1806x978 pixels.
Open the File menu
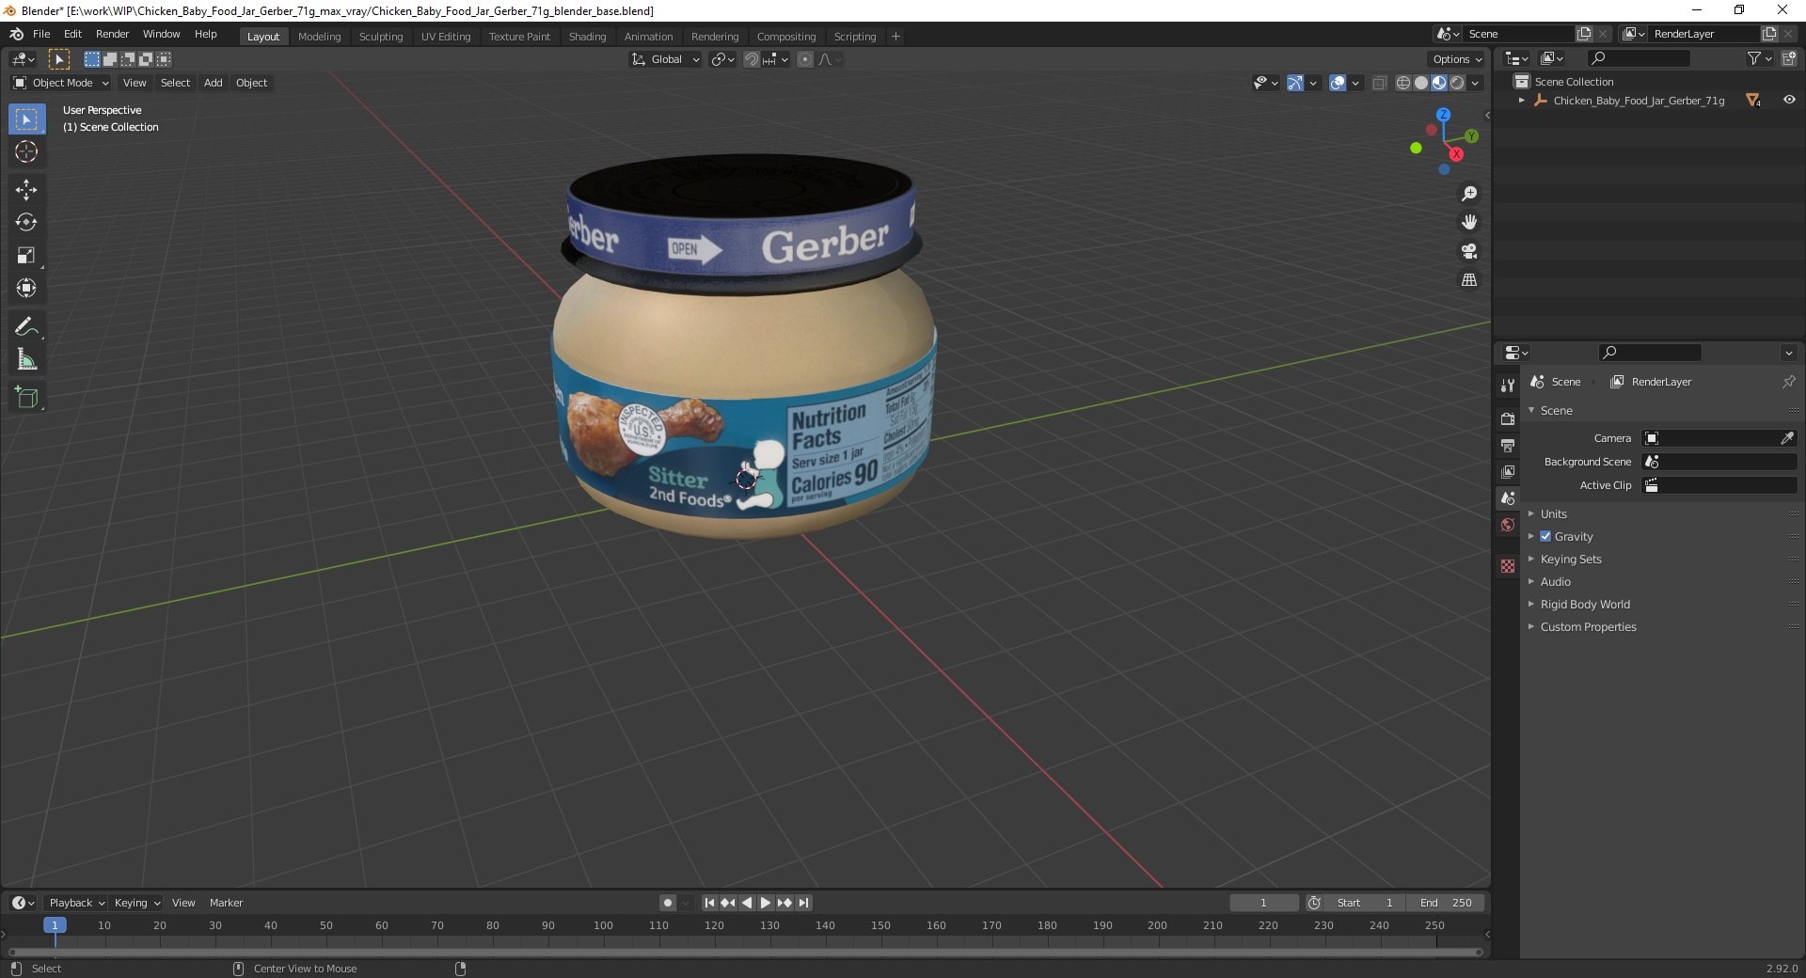[x=41, y=34]
